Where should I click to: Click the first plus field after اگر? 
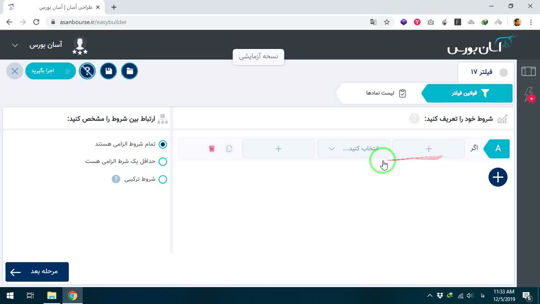(429, 149)
